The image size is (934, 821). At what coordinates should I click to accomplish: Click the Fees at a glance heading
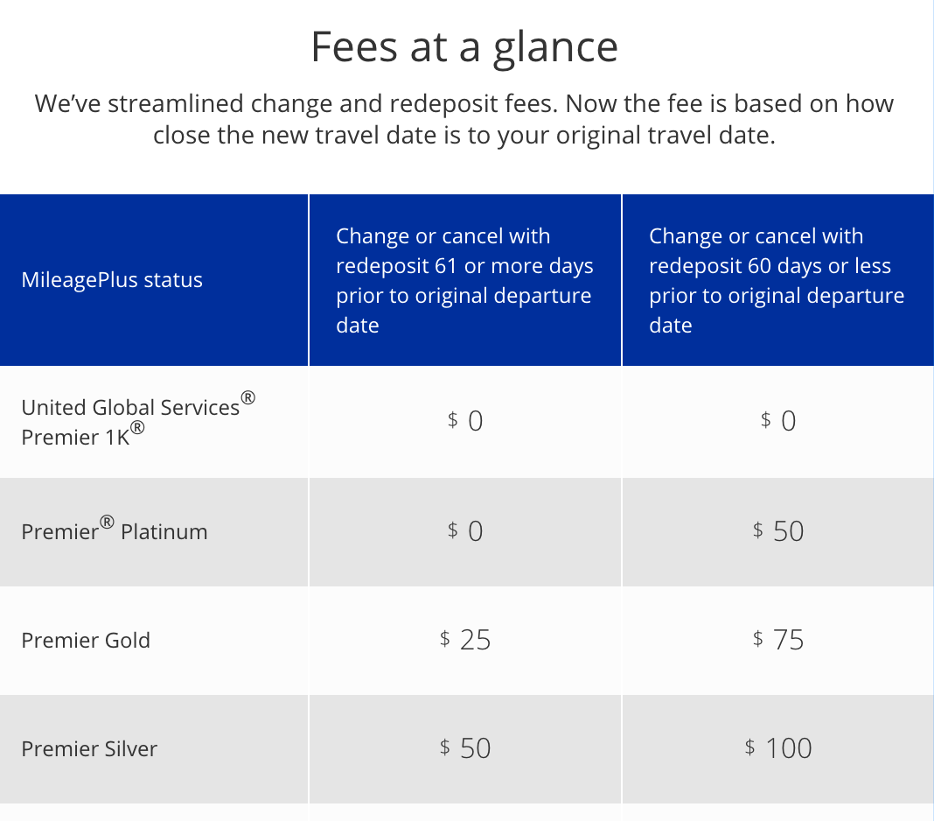coord(464,46)
